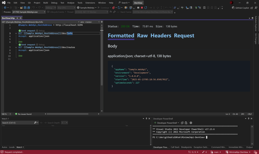Click the Stop Debugging red square icon
Screen dimensions: 259x154
pyautogui.click(x=142, y=8)
